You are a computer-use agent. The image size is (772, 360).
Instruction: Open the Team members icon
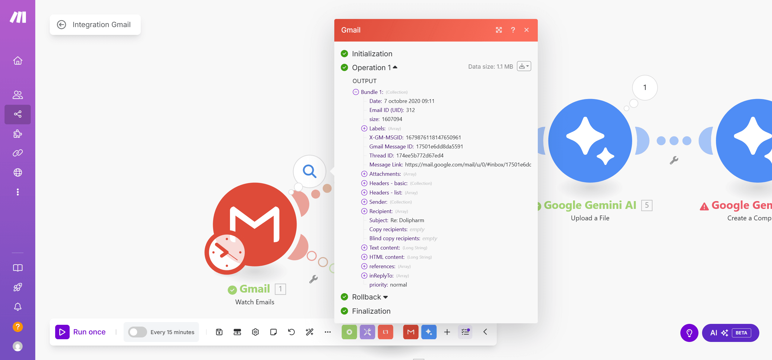(x=18, y=95)
